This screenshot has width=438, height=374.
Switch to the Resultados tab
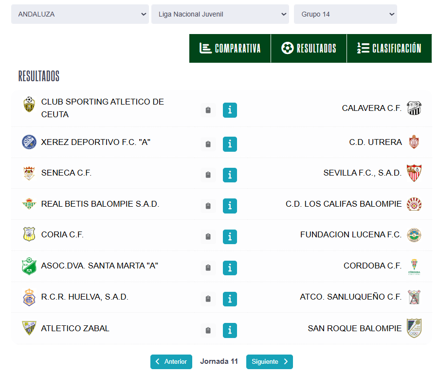309,48
